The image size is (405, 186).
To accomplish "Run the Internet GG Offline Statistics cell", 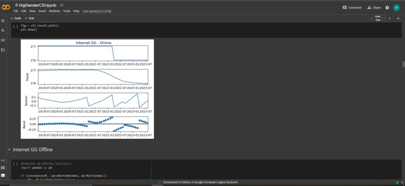I will tap(16, 164).
